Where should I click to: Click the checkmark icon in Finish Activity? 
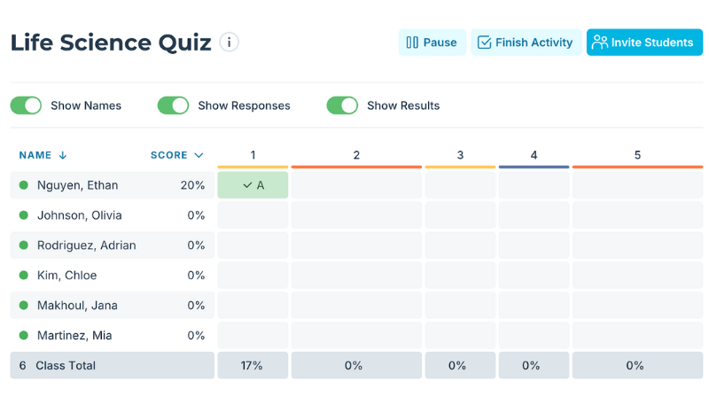[x=484, y=43]
